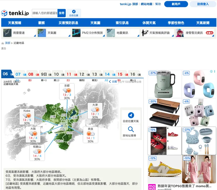Select the 07 date tab
217x190 pixels.
20,74
